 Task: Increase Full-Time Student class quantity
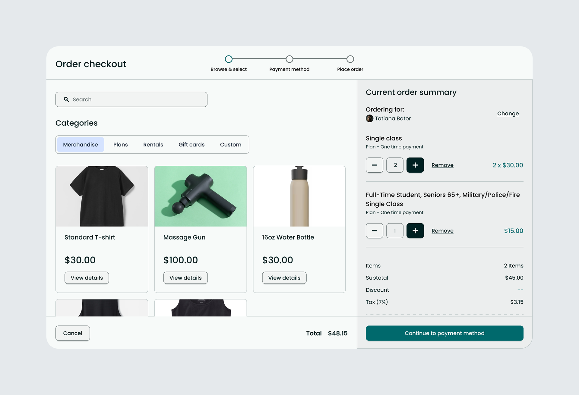(x=415, y=231)
